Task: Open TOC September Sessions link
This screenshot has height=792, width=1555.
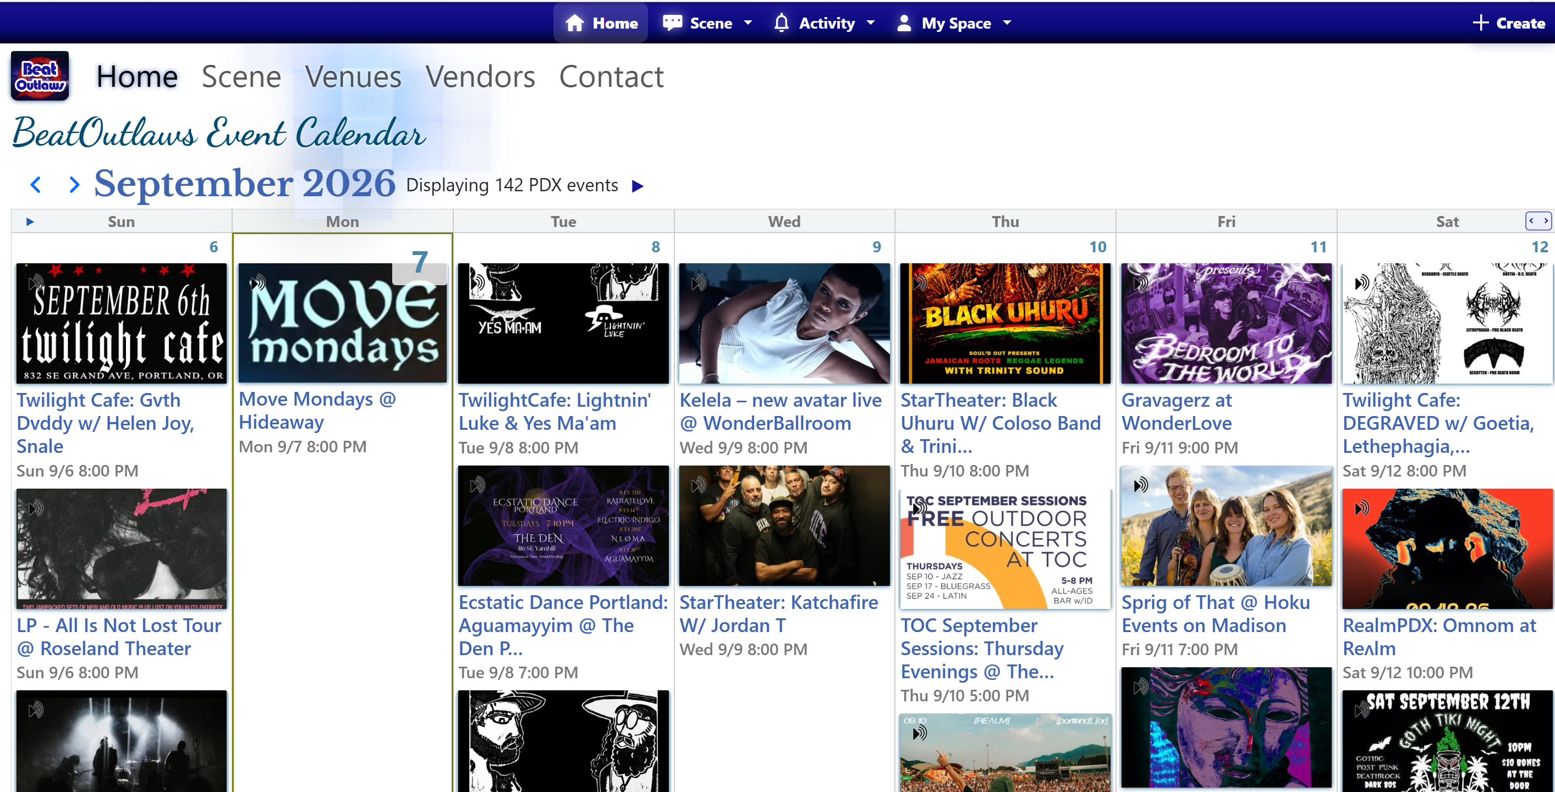Action: [982, 648]
